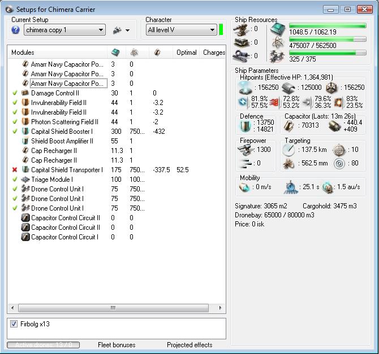379x354 pixels.
Task: Click the capacitor icon showing 70313
Action: pyautogui.click(x=288, y=125)
